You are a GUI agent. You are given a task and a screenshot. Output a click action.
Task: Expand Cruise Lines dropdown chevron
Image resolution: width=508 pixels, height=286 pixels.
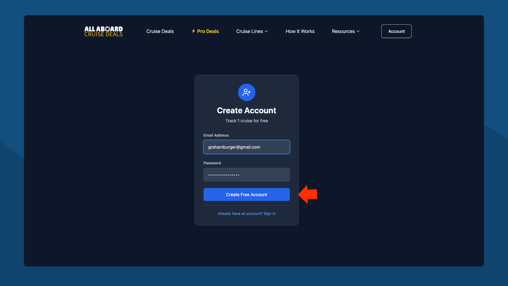(x=266, y=31)
